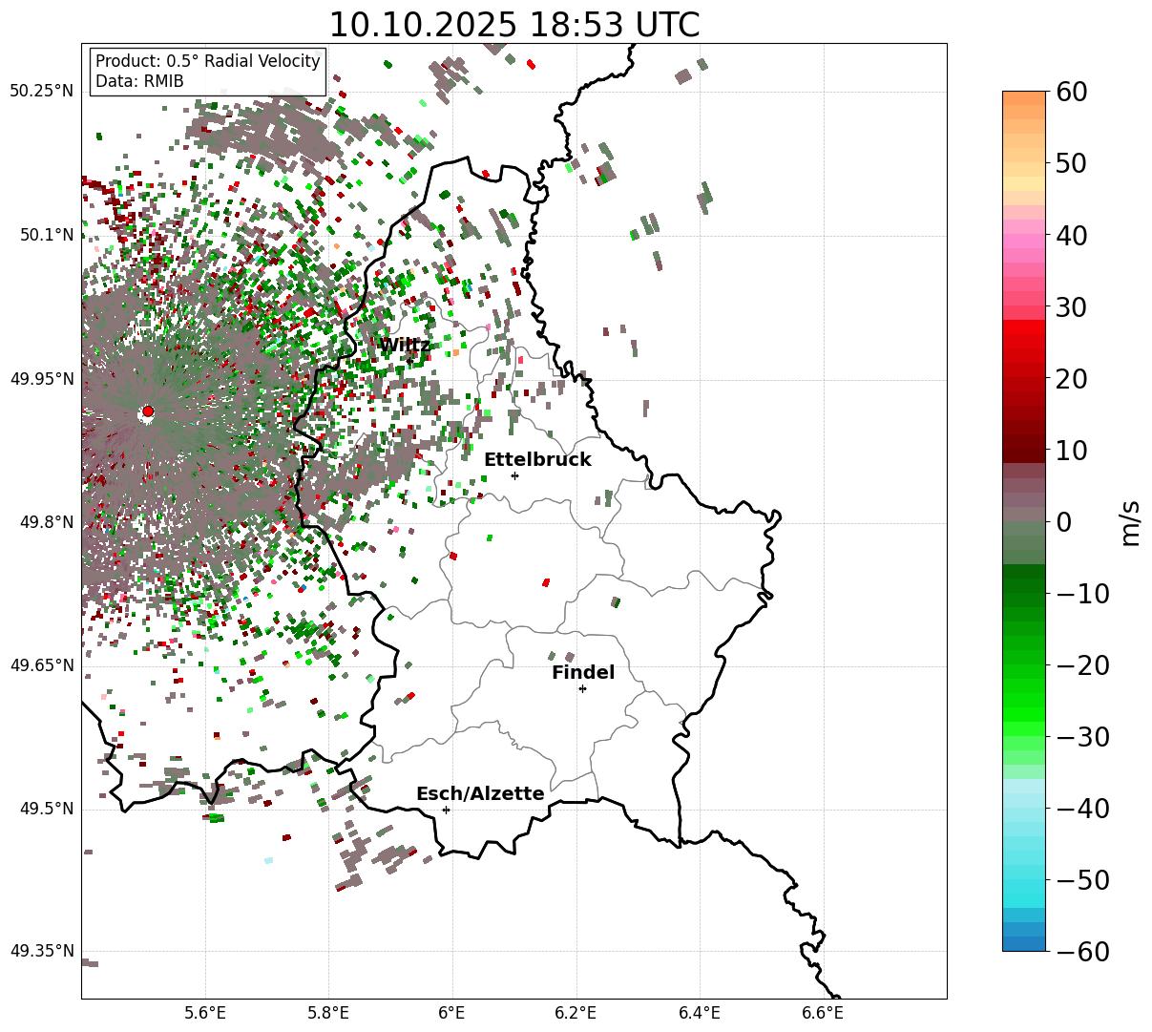Click the cyan colorbar segment near −50
1152x1032 pixels.
coord(1024,879)
